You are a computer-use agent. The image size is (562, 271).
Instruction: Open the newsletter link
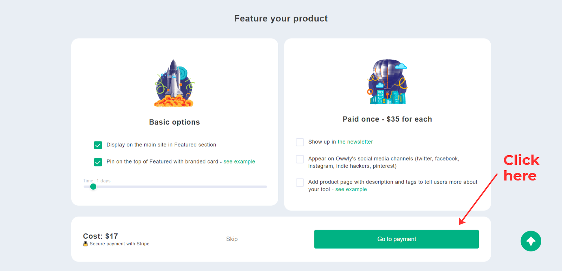coord(355,142)
